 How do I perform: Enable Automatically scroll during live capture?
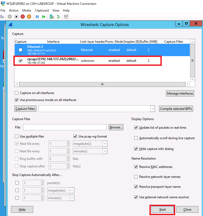(136, 138)
